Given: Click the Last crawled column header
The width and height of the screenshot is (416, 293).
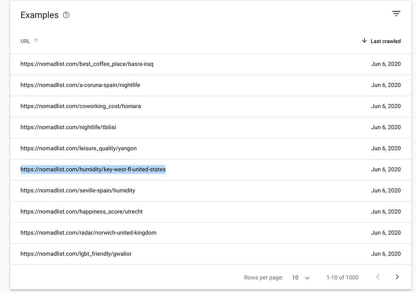Looking at the screenshot, I should (386, 41).
